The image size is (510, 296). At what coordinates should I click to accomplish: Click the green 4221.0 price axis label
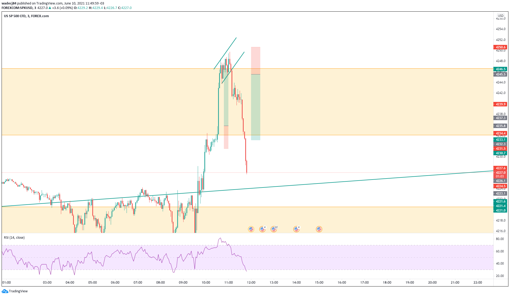pos(500,210)
